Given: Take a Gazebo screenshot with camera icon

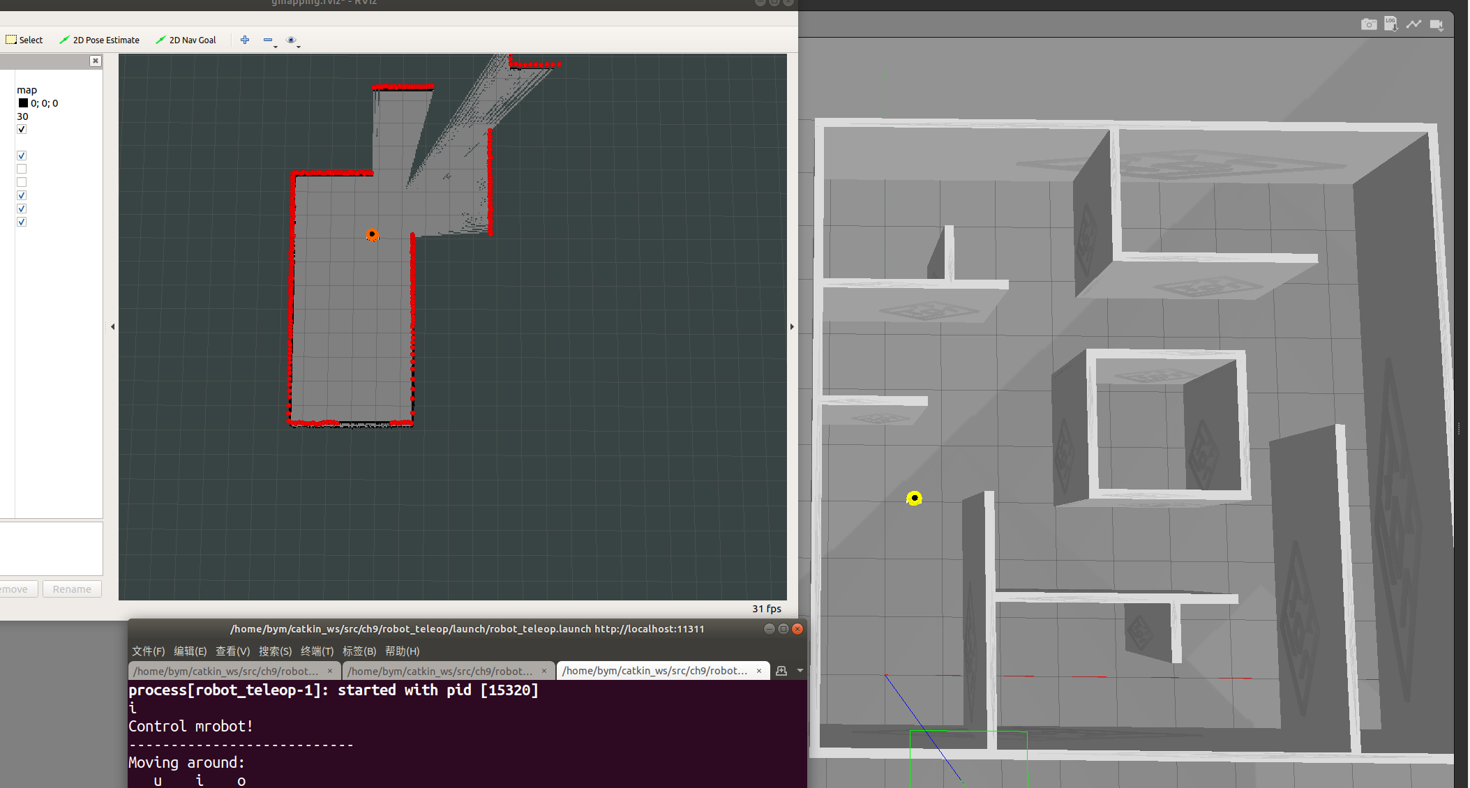Looking at the screenshot, I should pyautogui.click(x=1368, y=24).
